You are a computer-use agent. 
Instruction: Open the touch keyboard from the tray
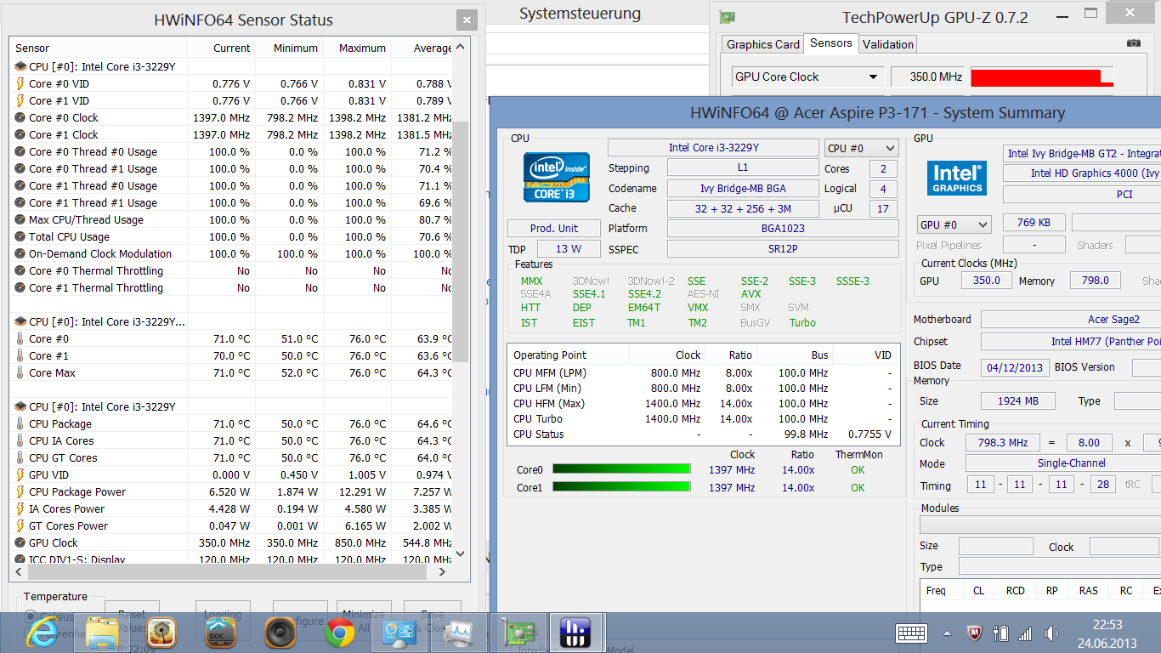tap(911, 633)
